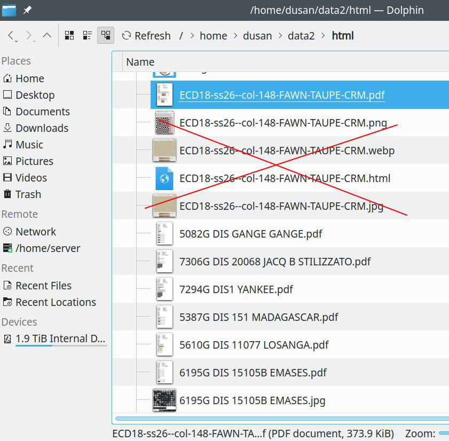Navigate to data2 in breadcrumb path

301,36
